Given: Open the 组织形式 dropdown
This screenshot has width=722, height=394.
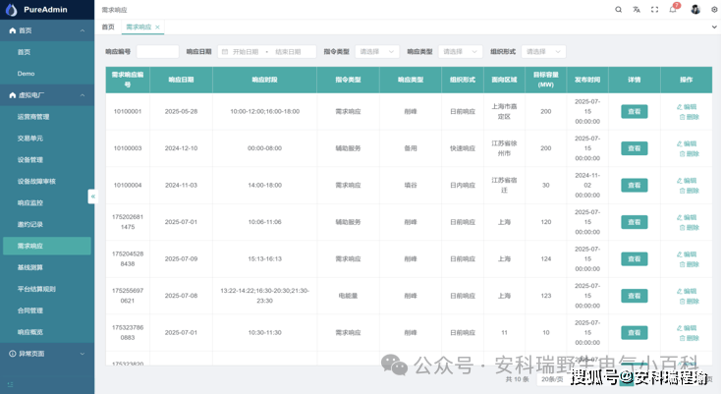Looking at the screenshot, I should 543,52.
